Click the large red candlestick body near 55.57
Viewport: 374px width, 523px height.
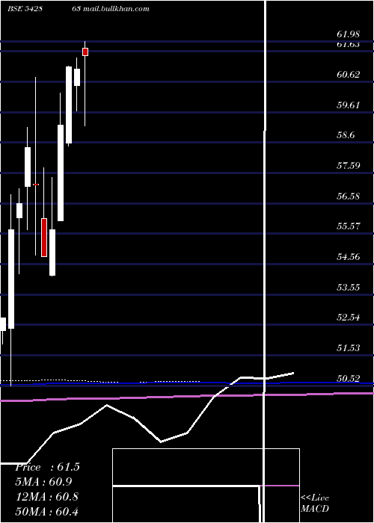[x=44, y=238]
